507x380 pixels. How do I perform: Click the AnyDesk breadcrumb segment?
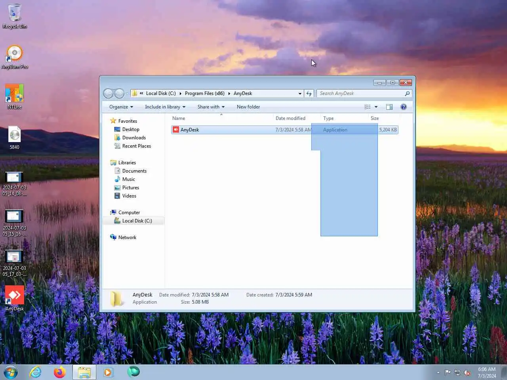pyautogui.click(x=243, y=93)
